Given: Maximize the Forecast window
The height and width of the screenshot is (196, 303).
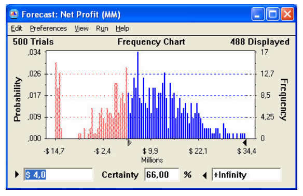Looking at the screenshot, I should click(272, 14).
